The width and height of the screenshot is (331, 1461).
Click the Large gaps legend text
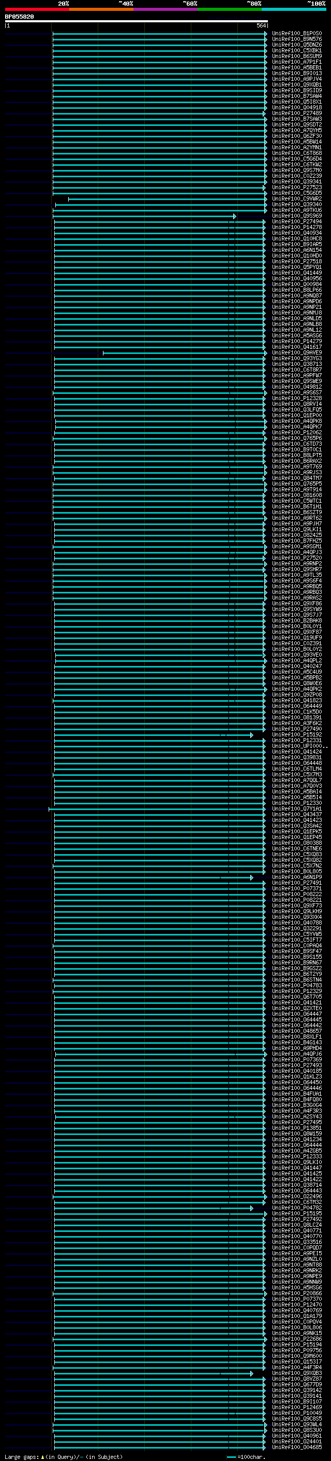(64, 1456)
